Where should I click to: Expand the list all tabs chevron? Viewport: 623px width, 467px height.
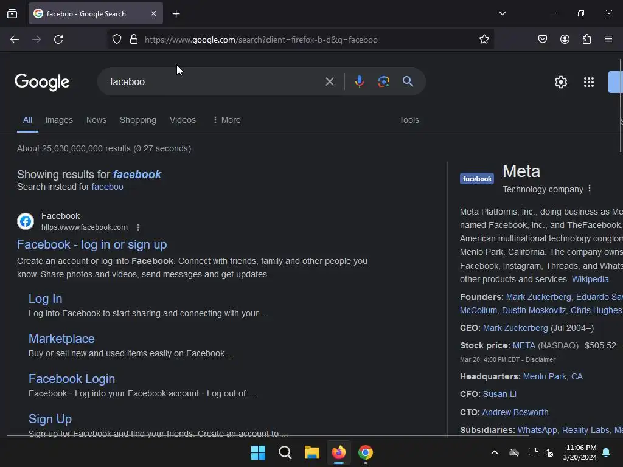coord(502,13)
